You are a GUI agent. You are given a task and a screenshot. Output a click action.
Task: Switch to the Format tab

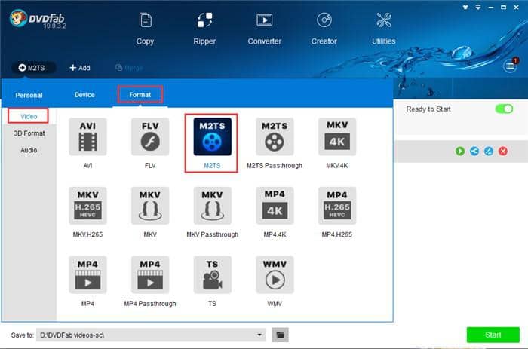(140, 94)
